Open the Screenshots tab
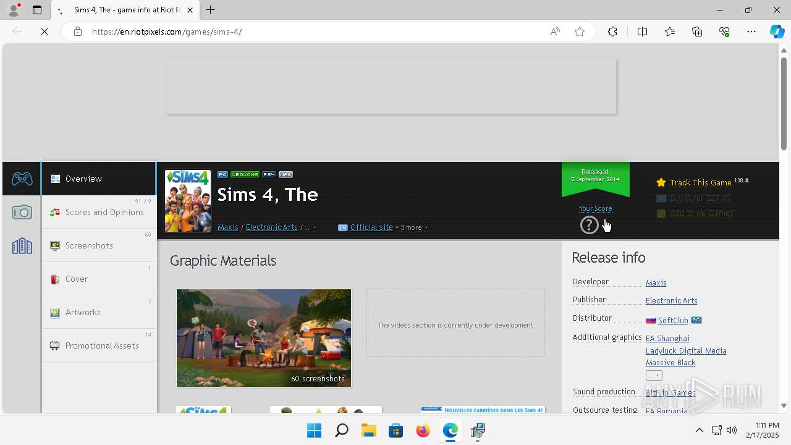Screen dimensions: 791x445 click(99, 245)
